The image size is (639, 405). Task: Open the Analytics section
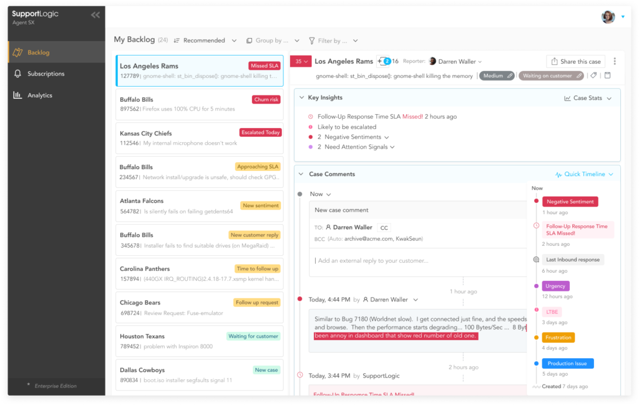(x=56, y=95)
